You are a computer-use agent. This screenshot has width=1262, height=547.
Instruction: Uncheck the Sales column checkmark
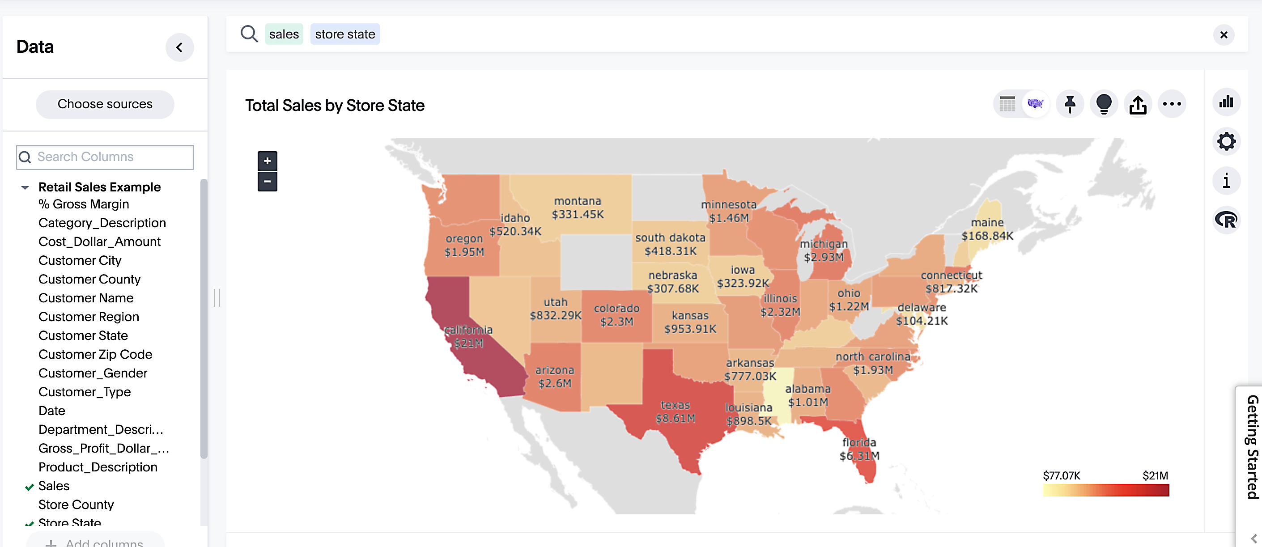coord(29,486)
